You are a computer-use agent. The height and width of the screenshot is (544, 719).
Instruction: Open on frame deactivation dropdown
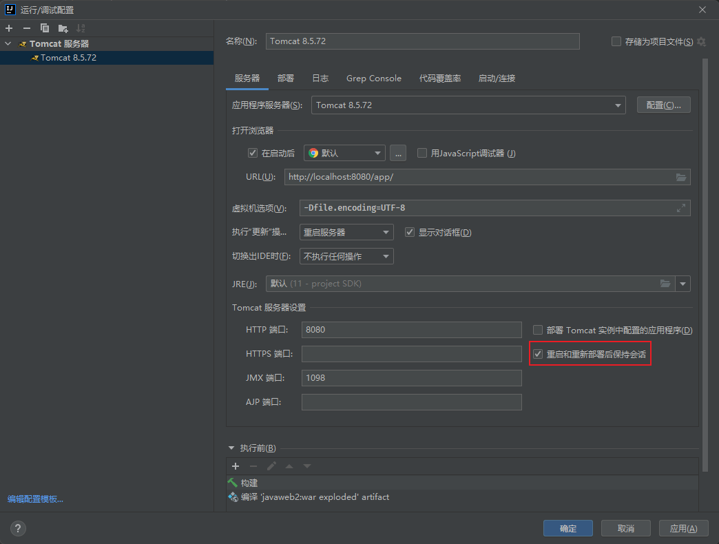click(346, 256)
